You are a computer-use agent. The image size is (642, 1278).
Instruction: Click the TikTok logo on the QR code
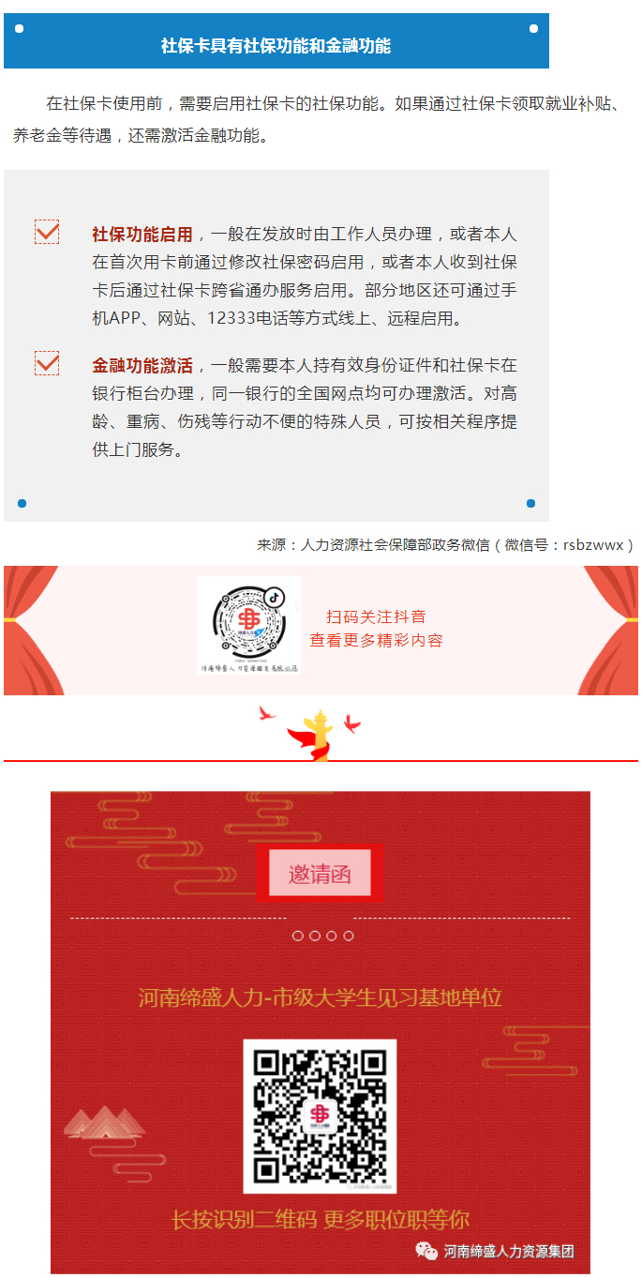pyautogui.click(x=274, y=597)
